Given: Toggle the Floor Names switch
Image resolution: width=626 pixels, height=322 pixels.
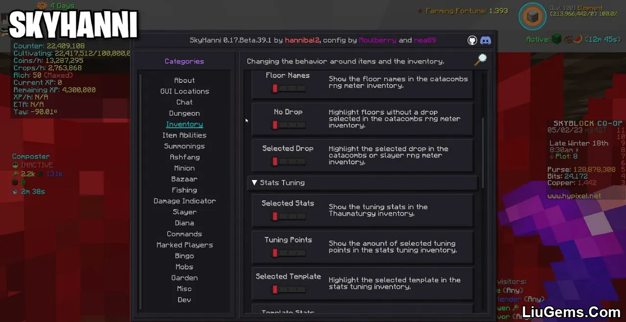Looking at the screenshot, I should click(x=289, y=88).
